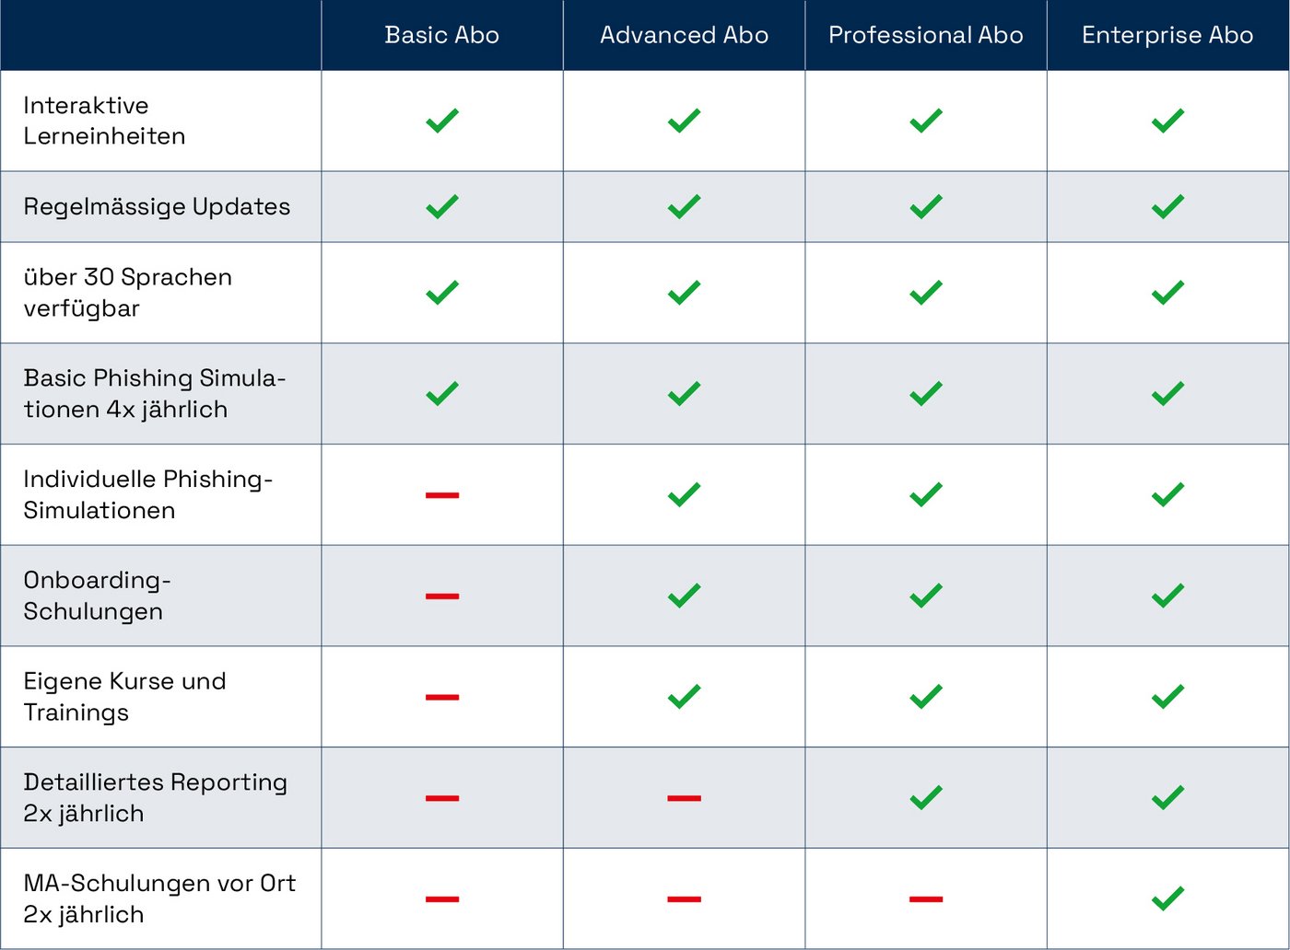The height and width of the screenshot is (950, 1290).
Task: Click the Regelmässige Updates row label
Action: (157, 206)
